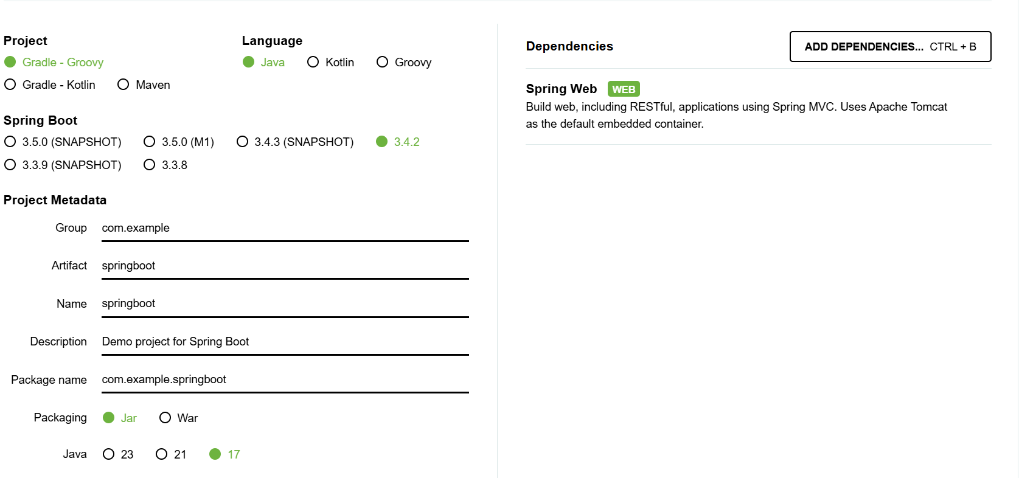Screen dimensions: 1019x478
Task: Click the Spring Boot section heading
Action: click(x=40, y=120)
